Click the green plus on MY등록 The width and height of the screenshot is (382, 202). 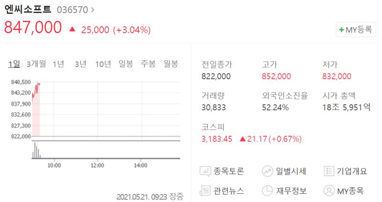[341, 30]
